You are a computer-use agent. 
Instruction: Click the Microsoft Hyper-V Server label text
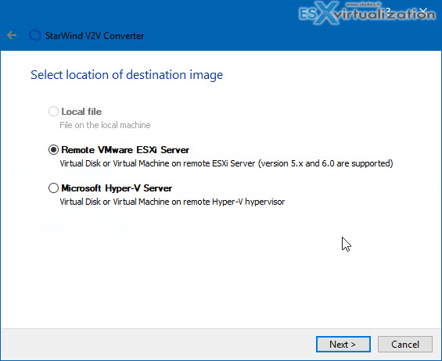click(x=117, y=188)
